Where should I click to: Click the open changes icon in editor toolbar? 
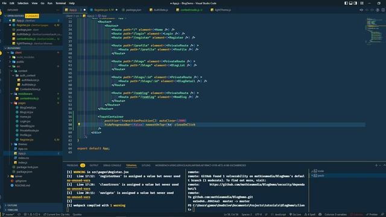pos(361,10)
